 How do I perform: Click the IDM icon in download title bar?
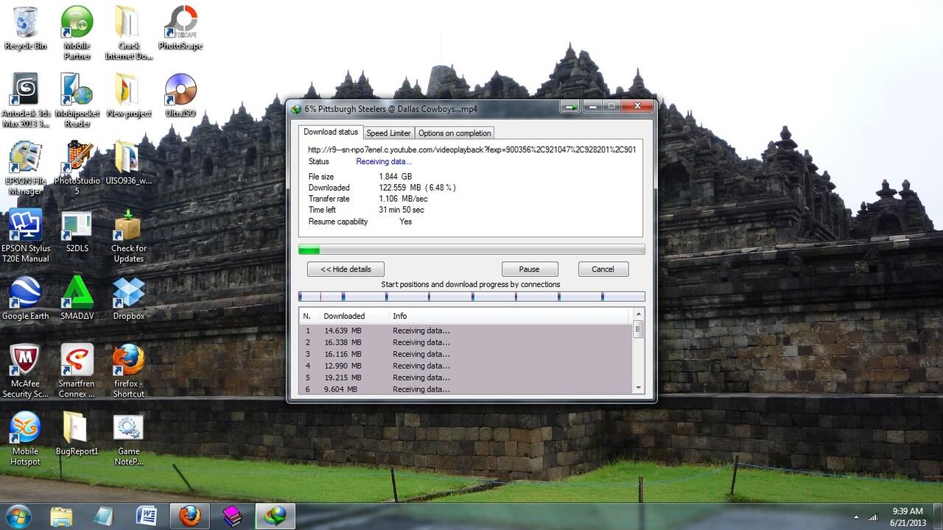(x=296, y=109)
